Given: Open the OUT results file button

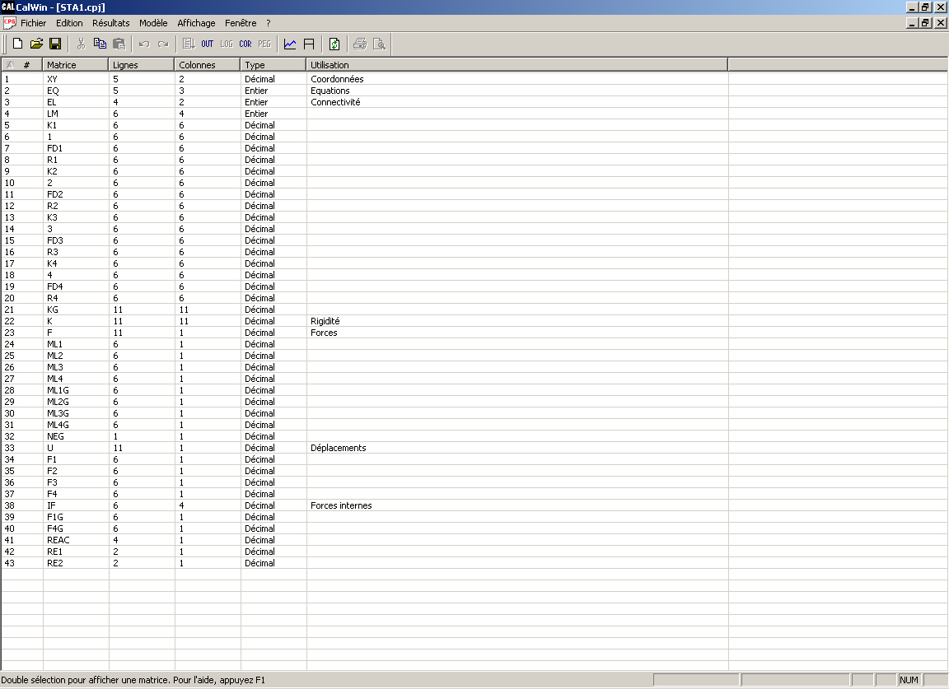Looking at the screenshot, I should pyautogui.click(x=207, y=44).
